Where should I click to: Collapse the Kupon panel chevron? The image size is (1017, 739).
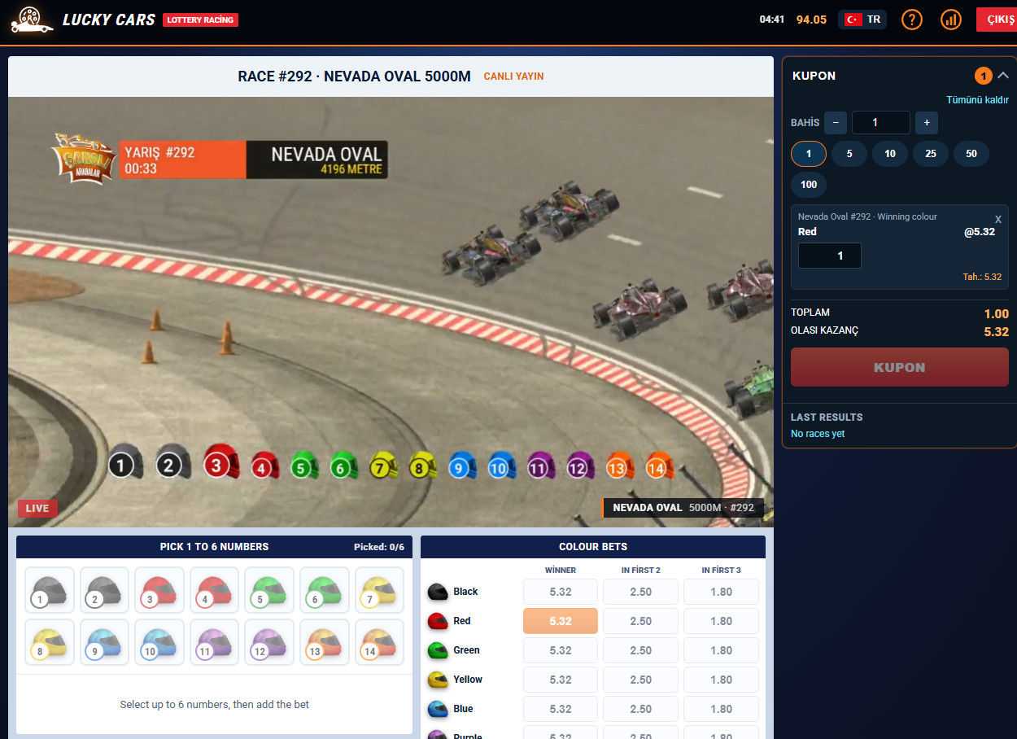point(1003,76)
